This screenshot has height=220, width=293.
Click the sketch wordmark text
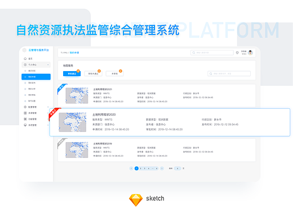coord(155,199)
